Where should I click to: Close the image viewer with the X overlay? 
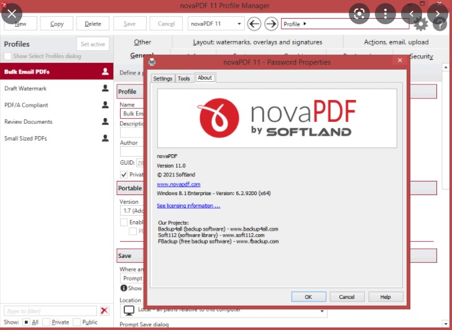(x=12, y=14)
